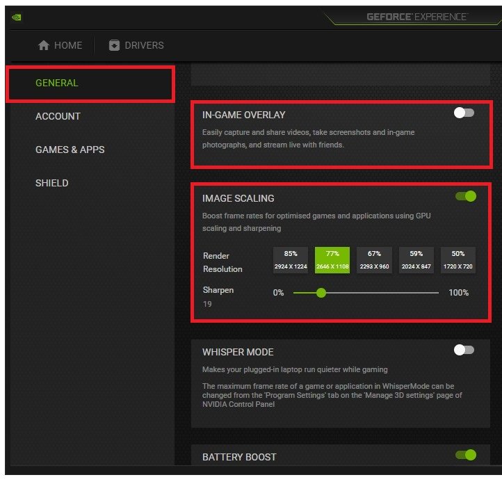This screenshot has width=502, height=482.
Task: Open the Home tab
Action: [60, 45]
